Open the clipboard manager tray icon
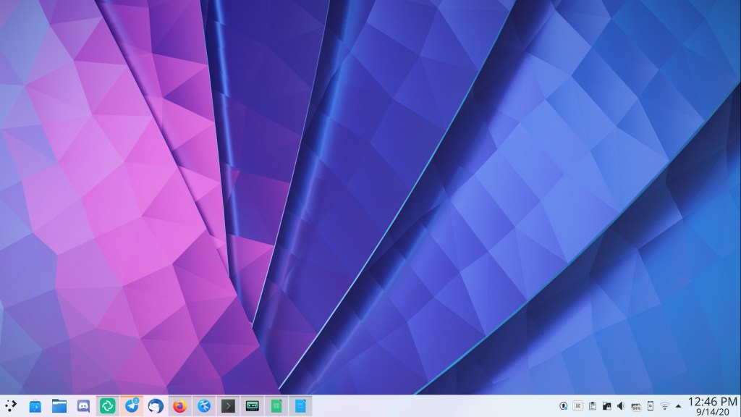Screen dimensions: 741x417 [592, 406]
